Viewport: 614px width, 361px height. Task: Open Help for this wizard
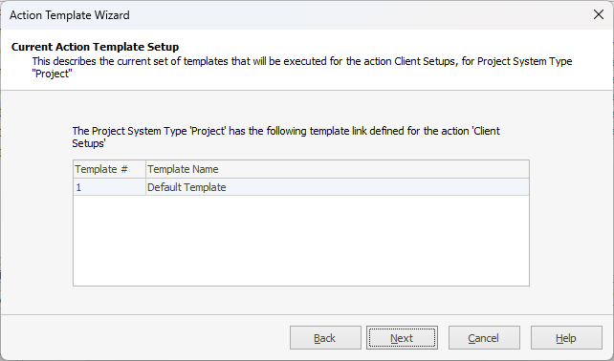566,337
